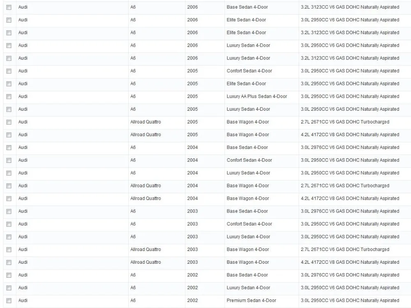Click 'Confort Sedan 4-Door' in the 2004 row

tap(249, 160)
